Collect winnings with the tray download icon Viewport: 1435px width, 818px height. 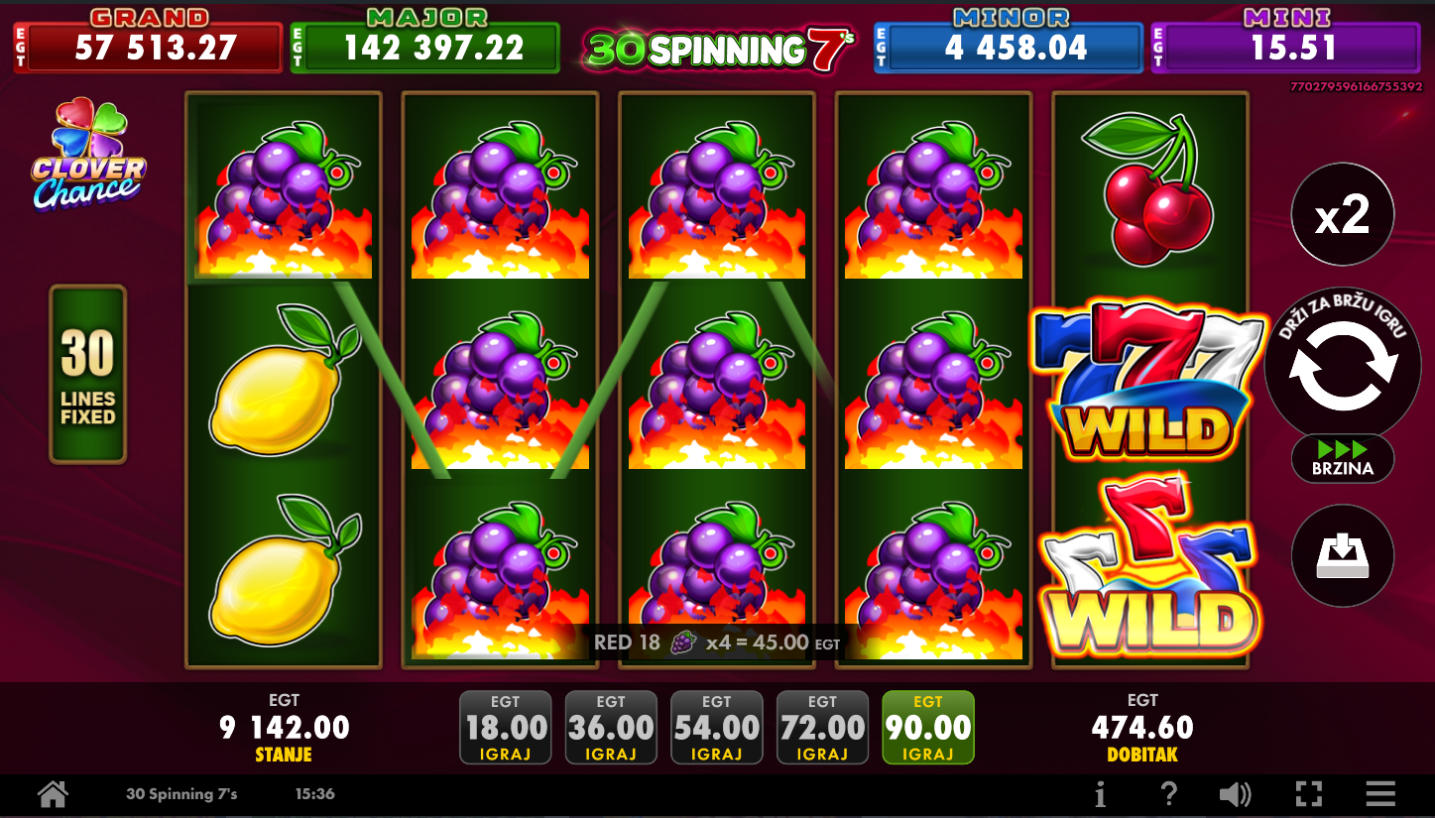[1342, 556]
